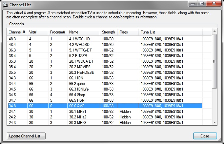Click the vertical scrollbar thumb

[x=214, y=61]
